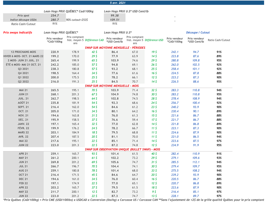Click 217.6 in the MAI 22 row
266x202 pixels.
(55, 141)
